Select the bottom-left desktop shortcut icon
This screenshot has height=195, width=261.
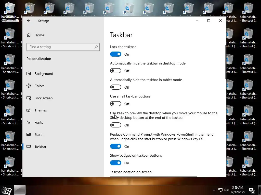pos(10,166)
